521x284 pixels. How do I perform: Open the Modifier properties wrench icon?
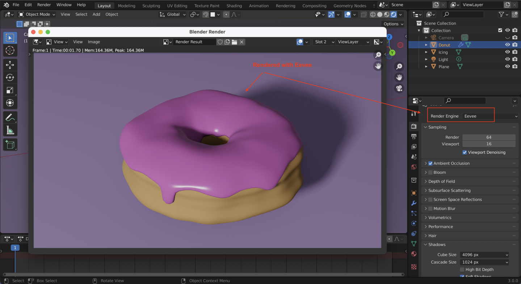point(413,203)
